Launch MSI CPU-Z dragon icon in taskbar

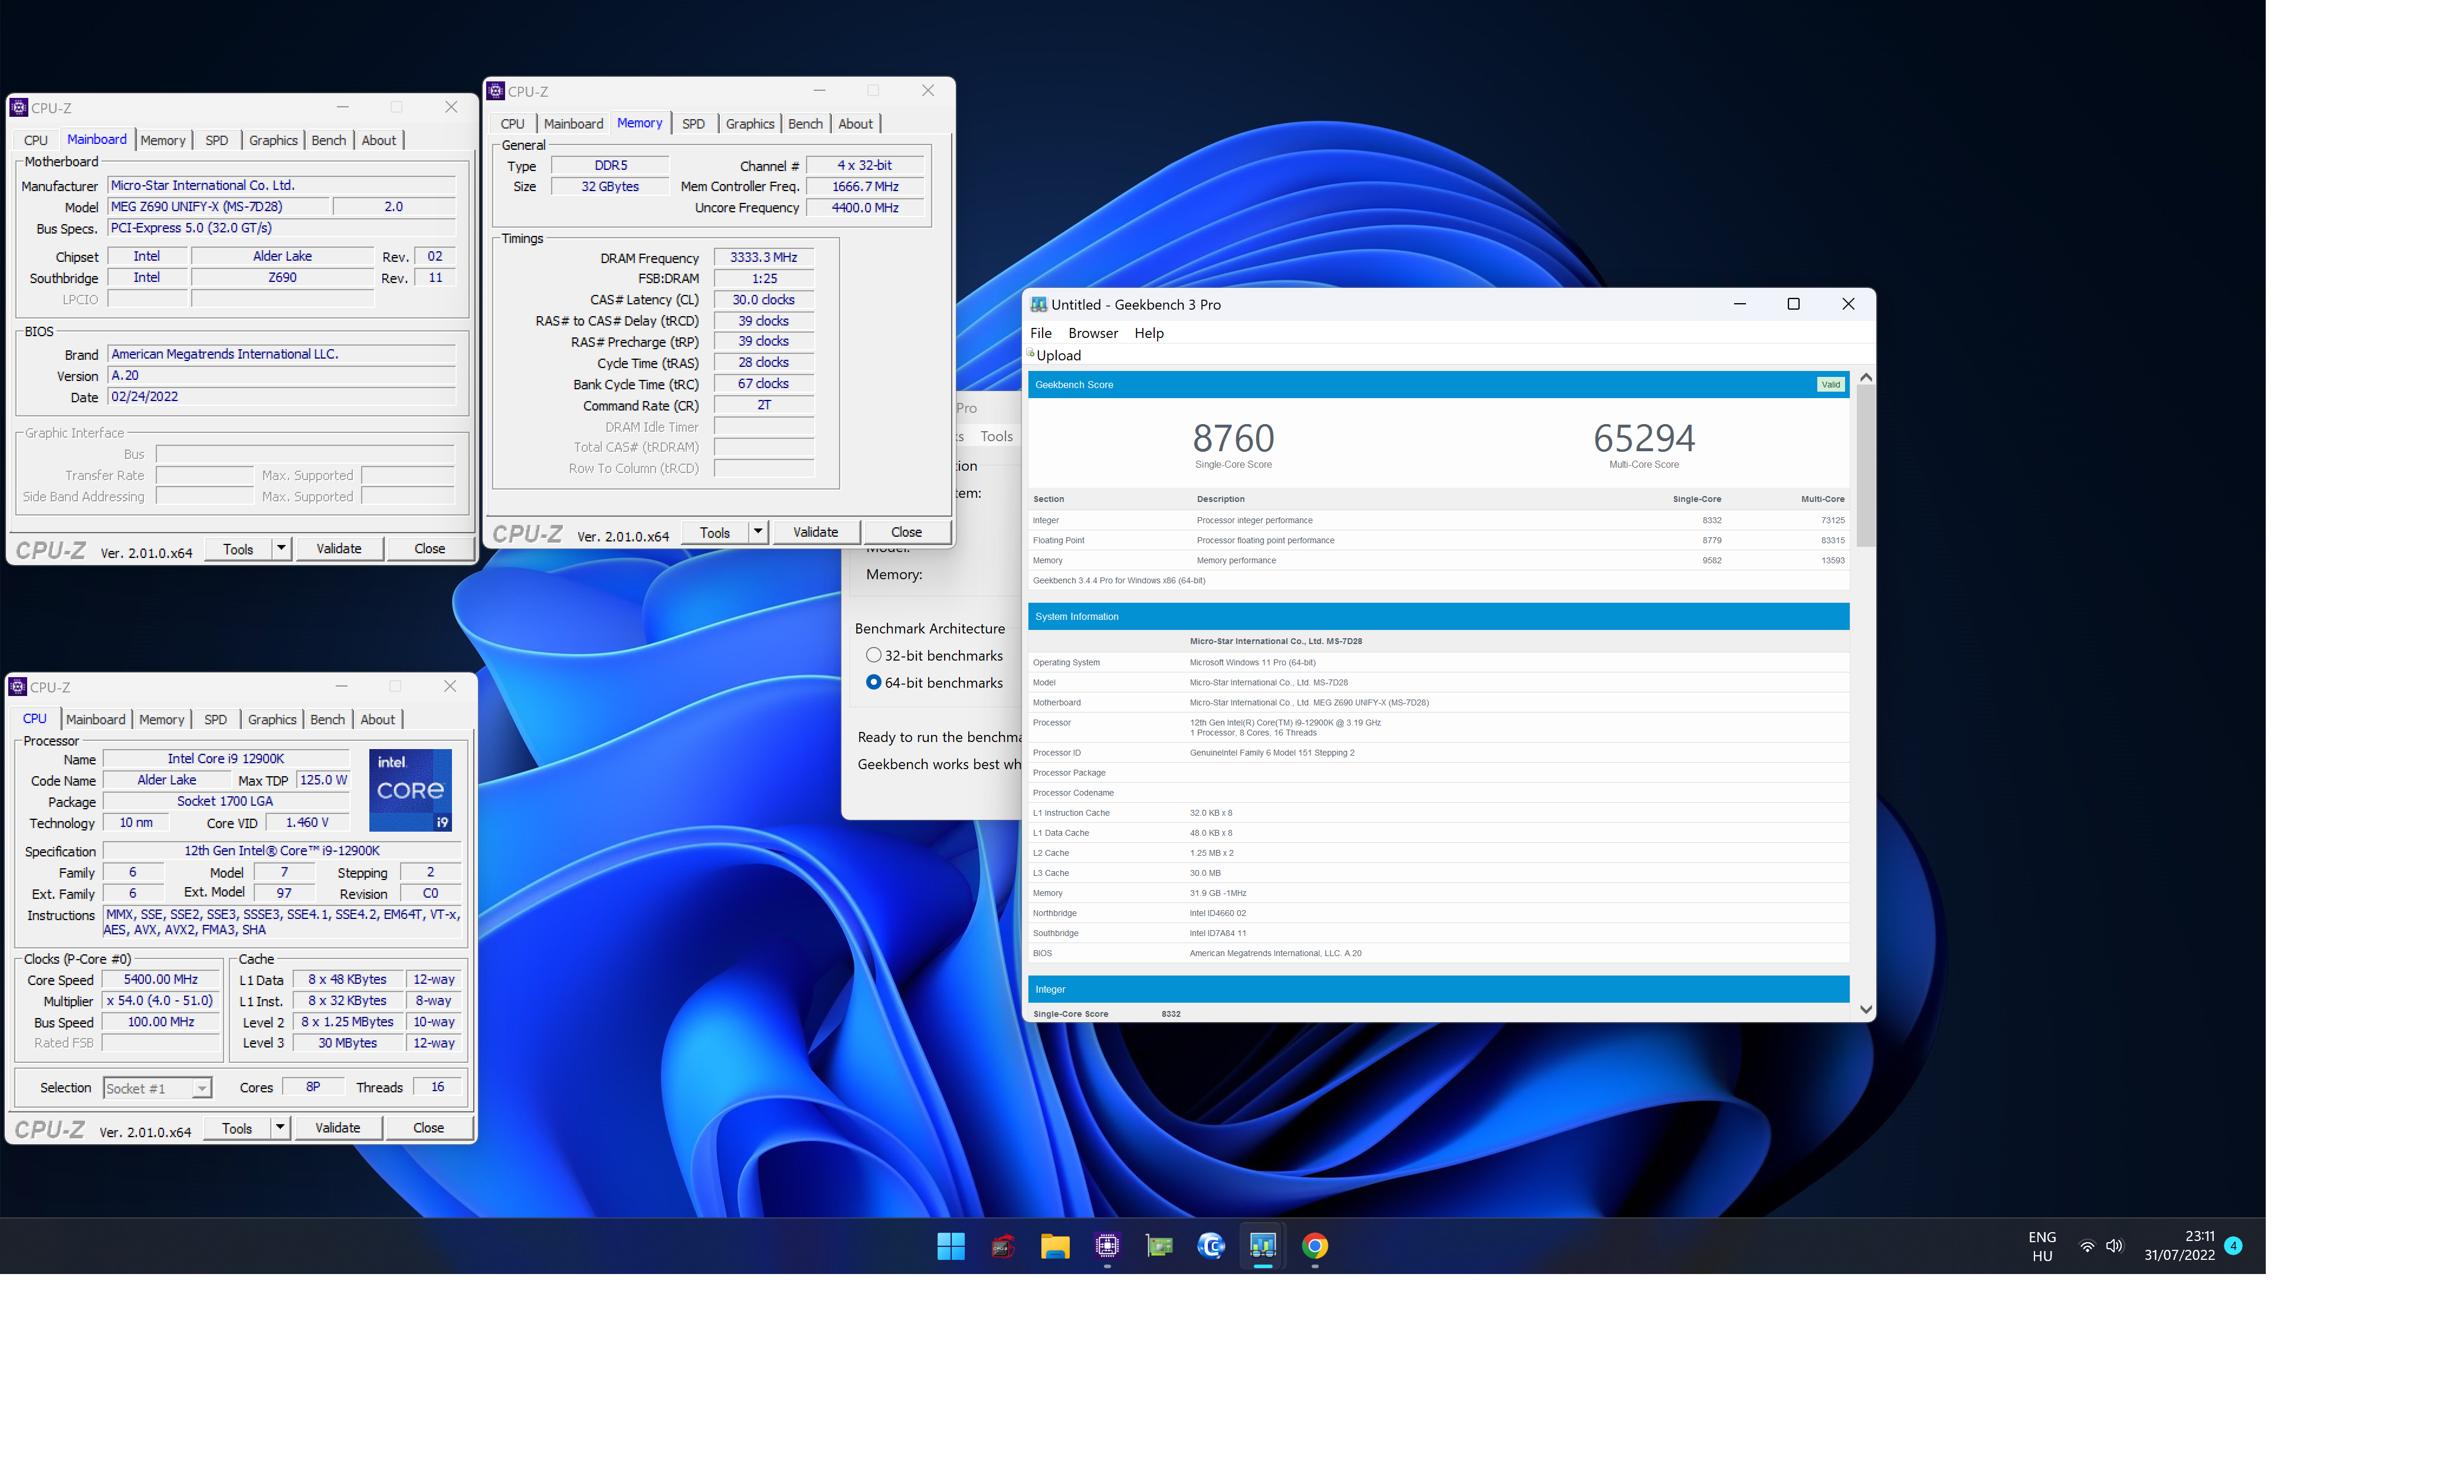tap(1003, 1246)
